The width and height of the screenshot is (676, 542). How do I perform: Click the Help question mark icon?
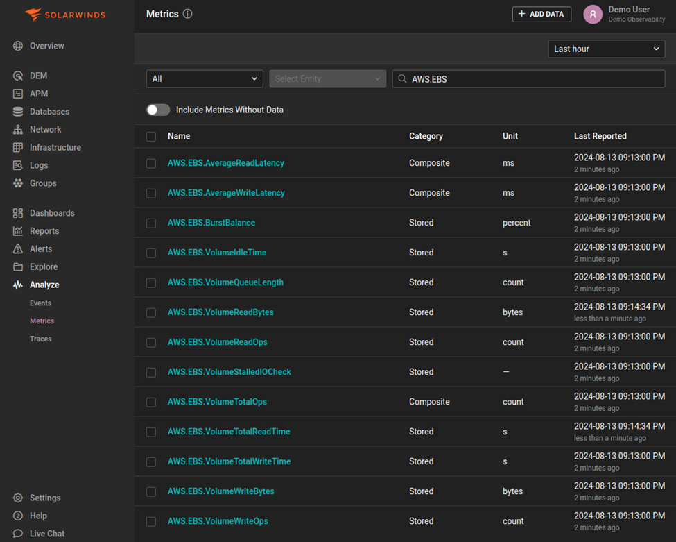coord(17,516)
